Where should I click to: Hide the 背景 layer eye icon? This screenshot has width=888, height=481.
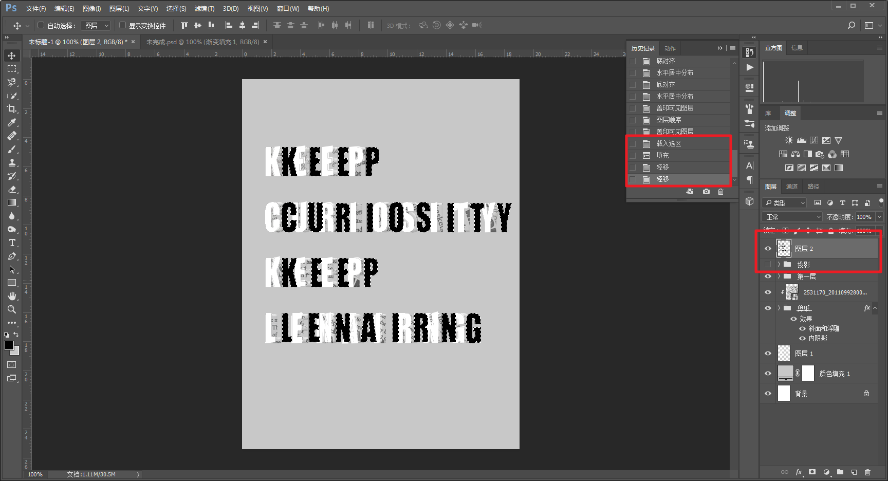[x=768, y=394]
